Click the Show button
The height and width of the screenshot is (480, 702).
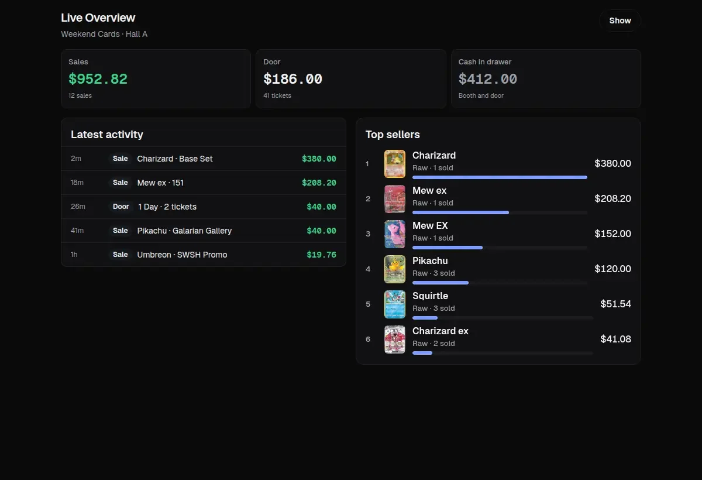coord(620,20)
